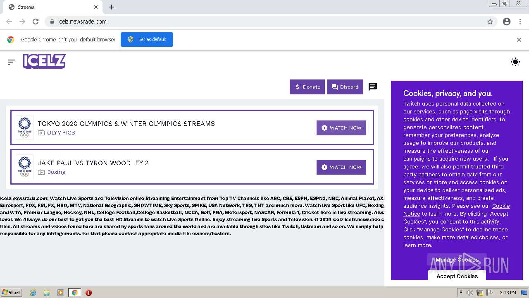Toggle the light/dark theme sun icon
529x298 pixels.
point(515,62)
